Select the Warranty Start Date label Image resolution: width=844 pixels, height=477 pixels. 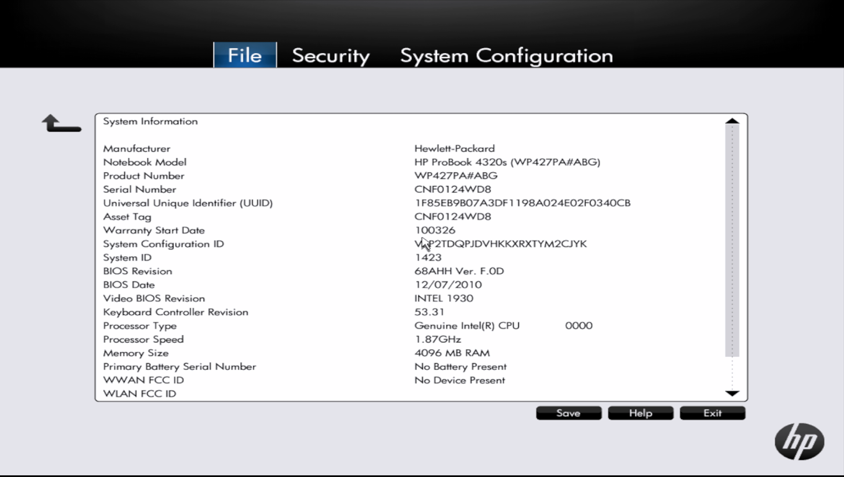click(154, 230)
